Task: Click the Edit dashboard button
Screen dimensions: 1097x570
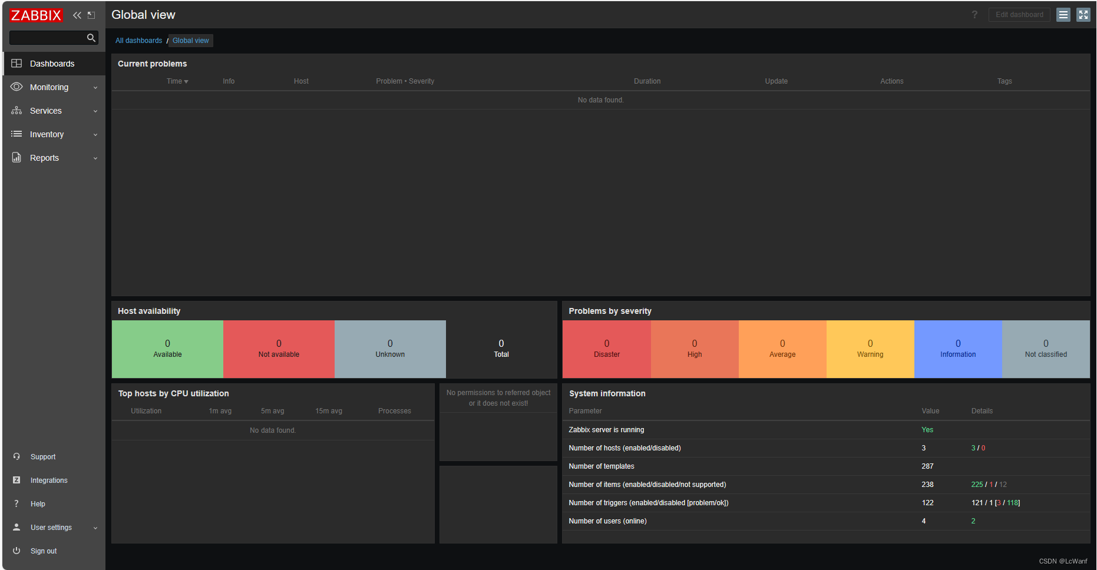Action: (x=1019, y=15)
